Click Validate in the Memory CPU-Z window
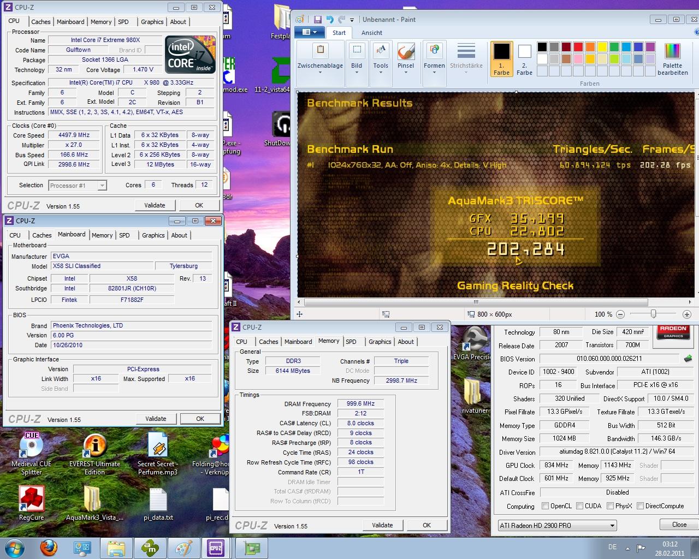 click(x=382, y=525)
